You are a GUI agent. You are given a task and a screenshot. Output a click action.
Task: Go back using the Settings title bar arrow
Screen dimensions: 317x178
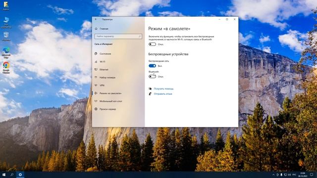pos(96,19)
